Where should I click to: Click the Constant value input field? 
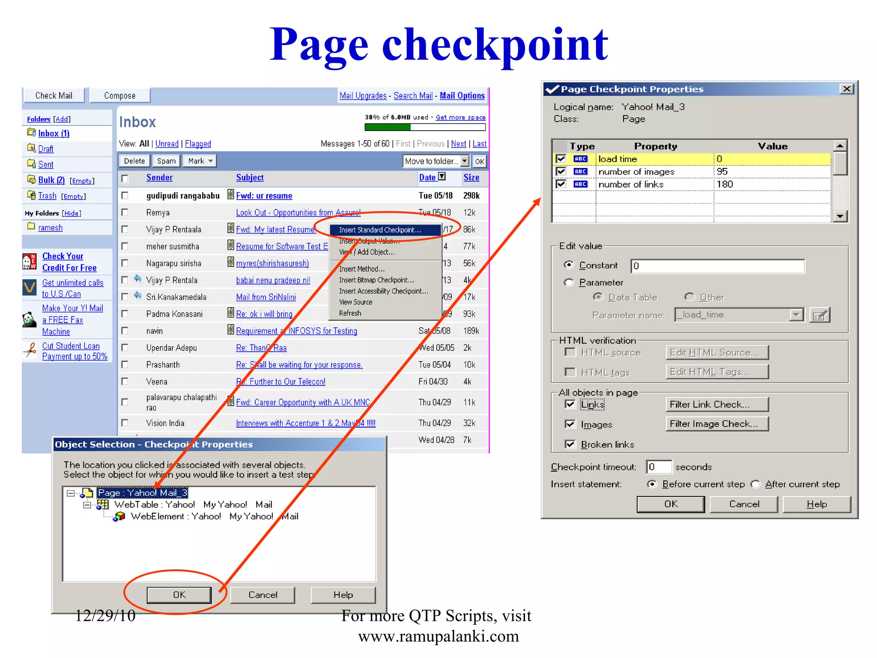click(718, 266)
